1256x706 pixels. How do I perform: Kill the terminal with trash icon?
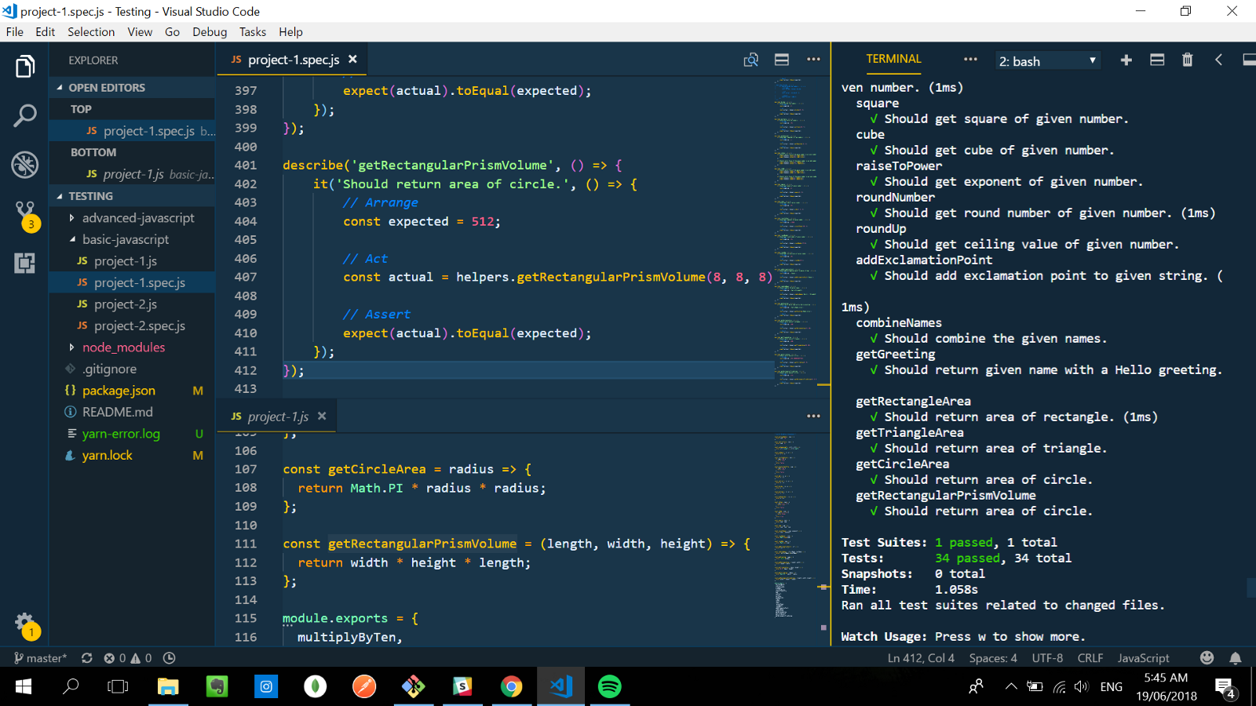coord(1187,60)
